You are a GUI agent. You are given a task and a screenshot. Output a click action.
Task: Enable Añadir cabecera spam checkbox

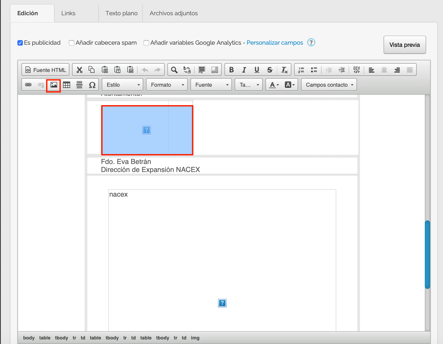pyautogui.click(x=72, y=43)
